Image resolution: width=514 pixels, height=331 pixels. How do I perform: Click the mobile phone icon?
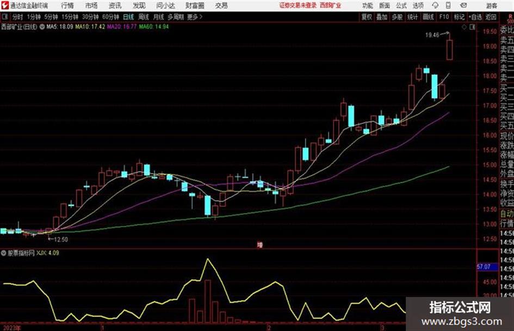click(x=448, y=5)
